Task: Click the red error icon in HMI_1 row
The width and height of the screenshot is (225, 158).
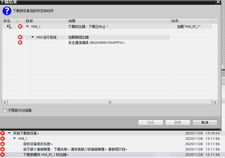Action: [x=20, y=26]
